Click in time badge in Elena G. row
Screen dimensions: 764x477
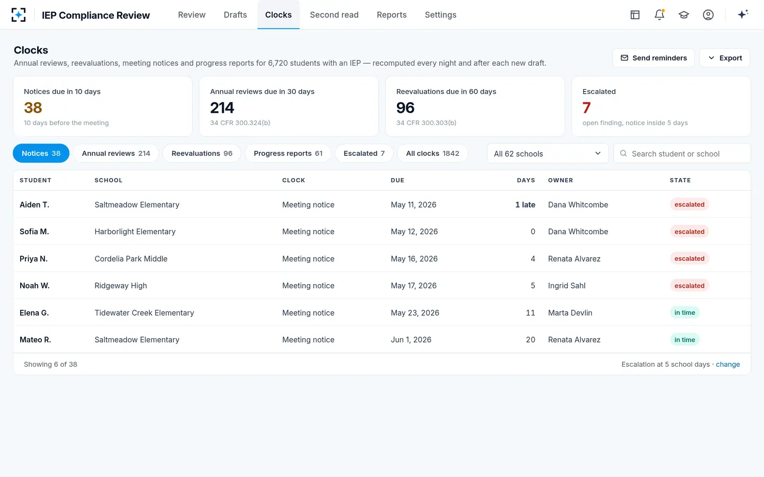(x=684, y=313)
